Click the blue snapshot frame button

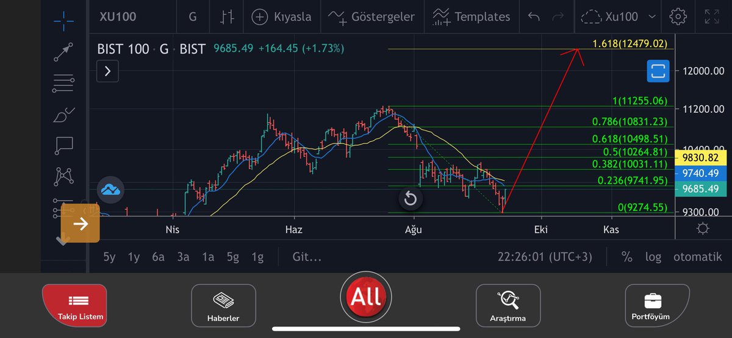click(x=658, y=71)
